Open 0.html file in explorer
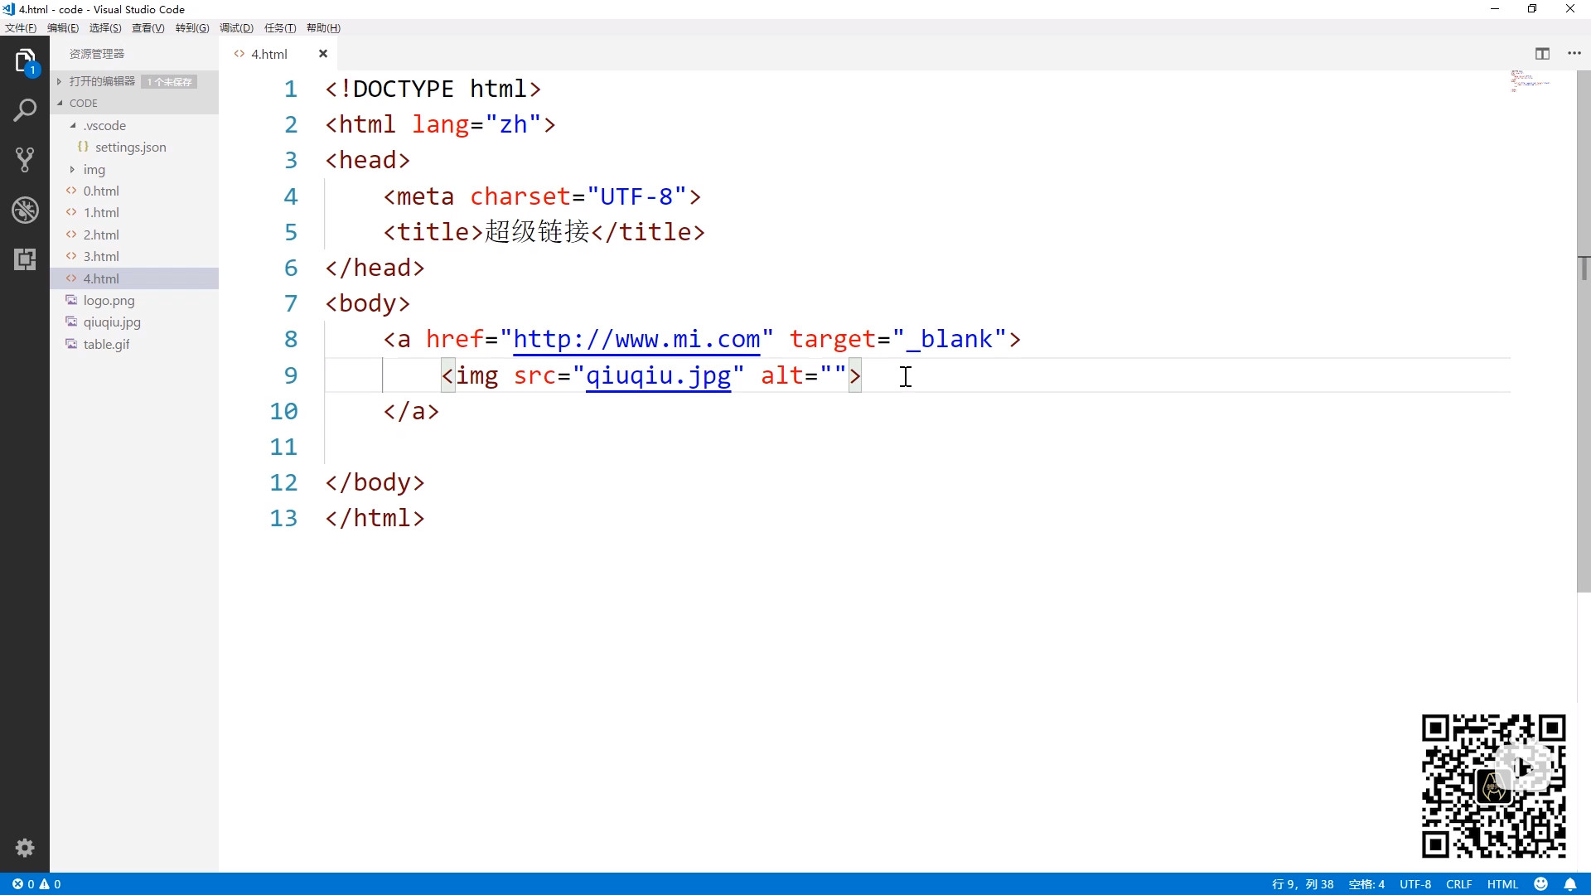Viewport: 1591px width, 895px height. pos(102,190)
